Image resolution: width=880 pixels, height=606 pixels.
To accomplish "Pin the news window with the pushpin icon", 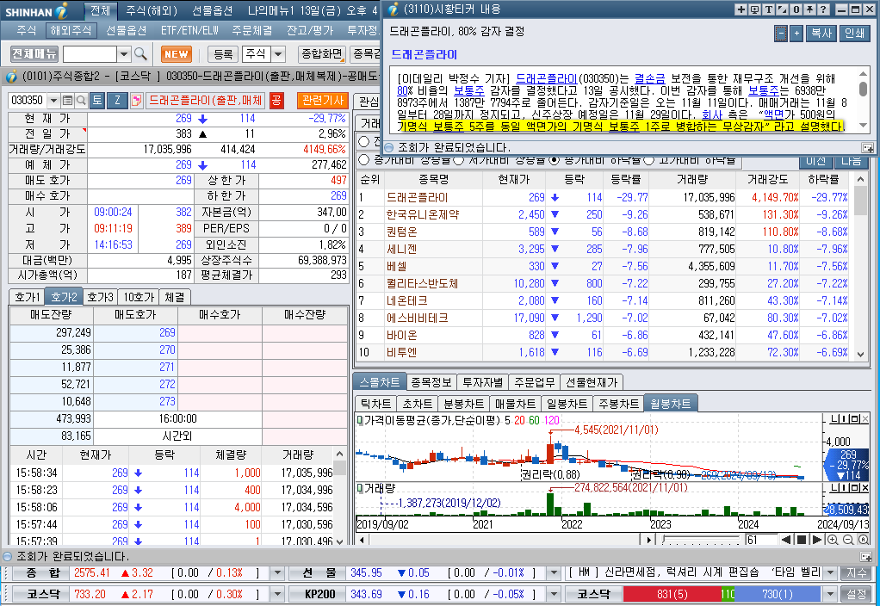I will [x=810, y=9].
